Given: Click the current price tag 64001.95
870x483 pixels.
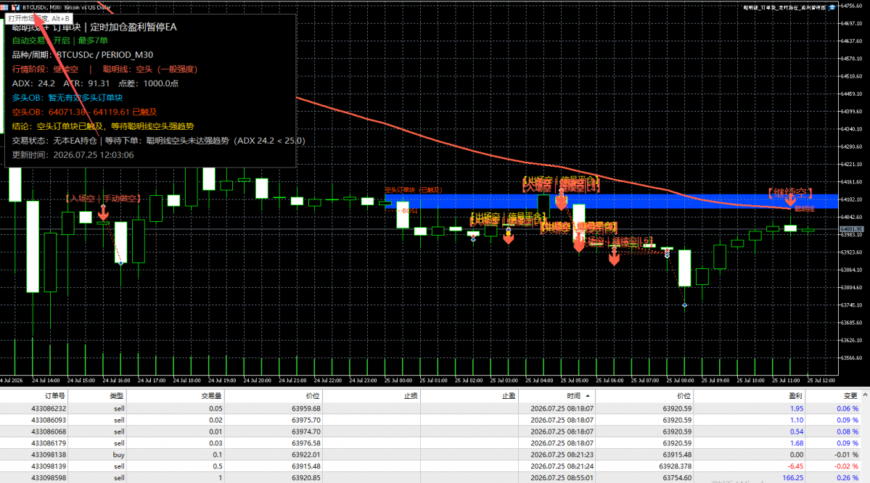Looking at the screenshot, I should tap(851, 229).
